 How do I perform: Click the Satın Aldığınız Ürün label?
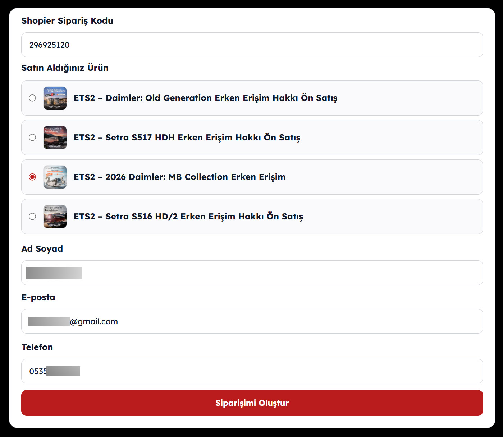[65, 68]
